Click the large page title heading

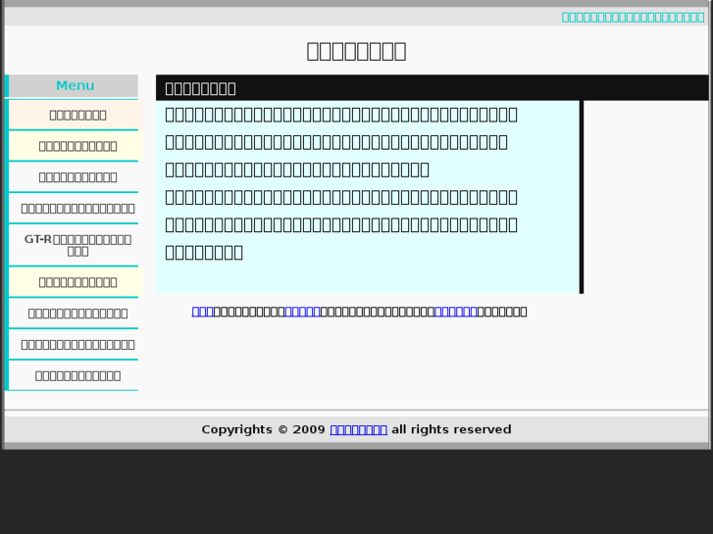point(356,51)
